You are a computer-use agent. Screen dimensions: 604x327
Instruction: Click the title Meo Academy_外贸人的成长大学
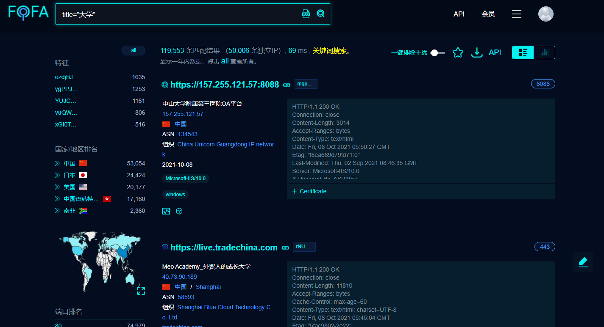206,267
